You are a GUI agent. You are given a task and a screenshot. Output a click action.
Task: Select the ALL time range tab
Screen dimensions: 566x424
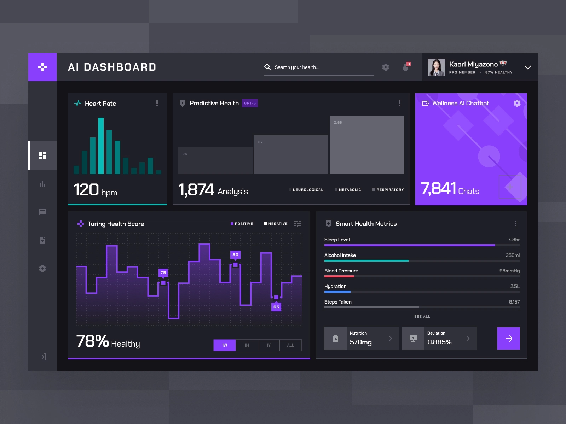pyautogui.click(x=290, y=345)
